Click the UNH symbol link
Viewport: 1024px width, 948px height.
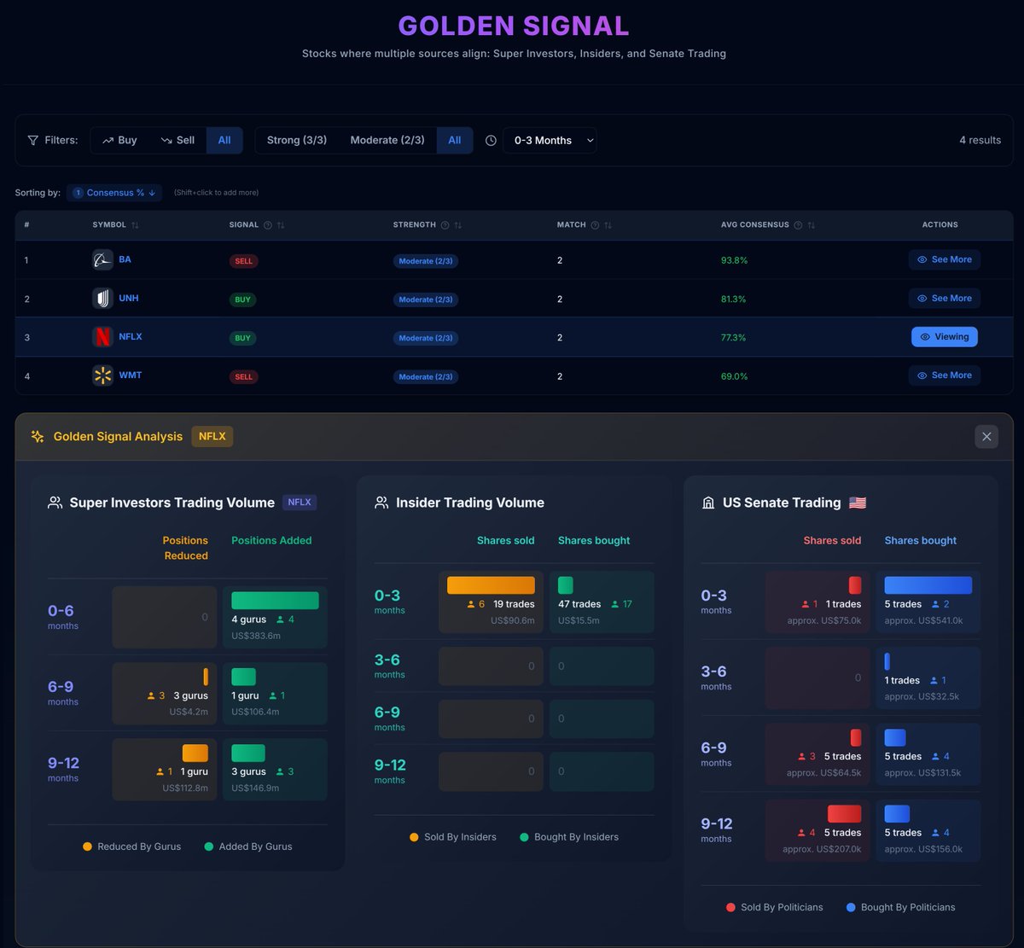(129, 298)
